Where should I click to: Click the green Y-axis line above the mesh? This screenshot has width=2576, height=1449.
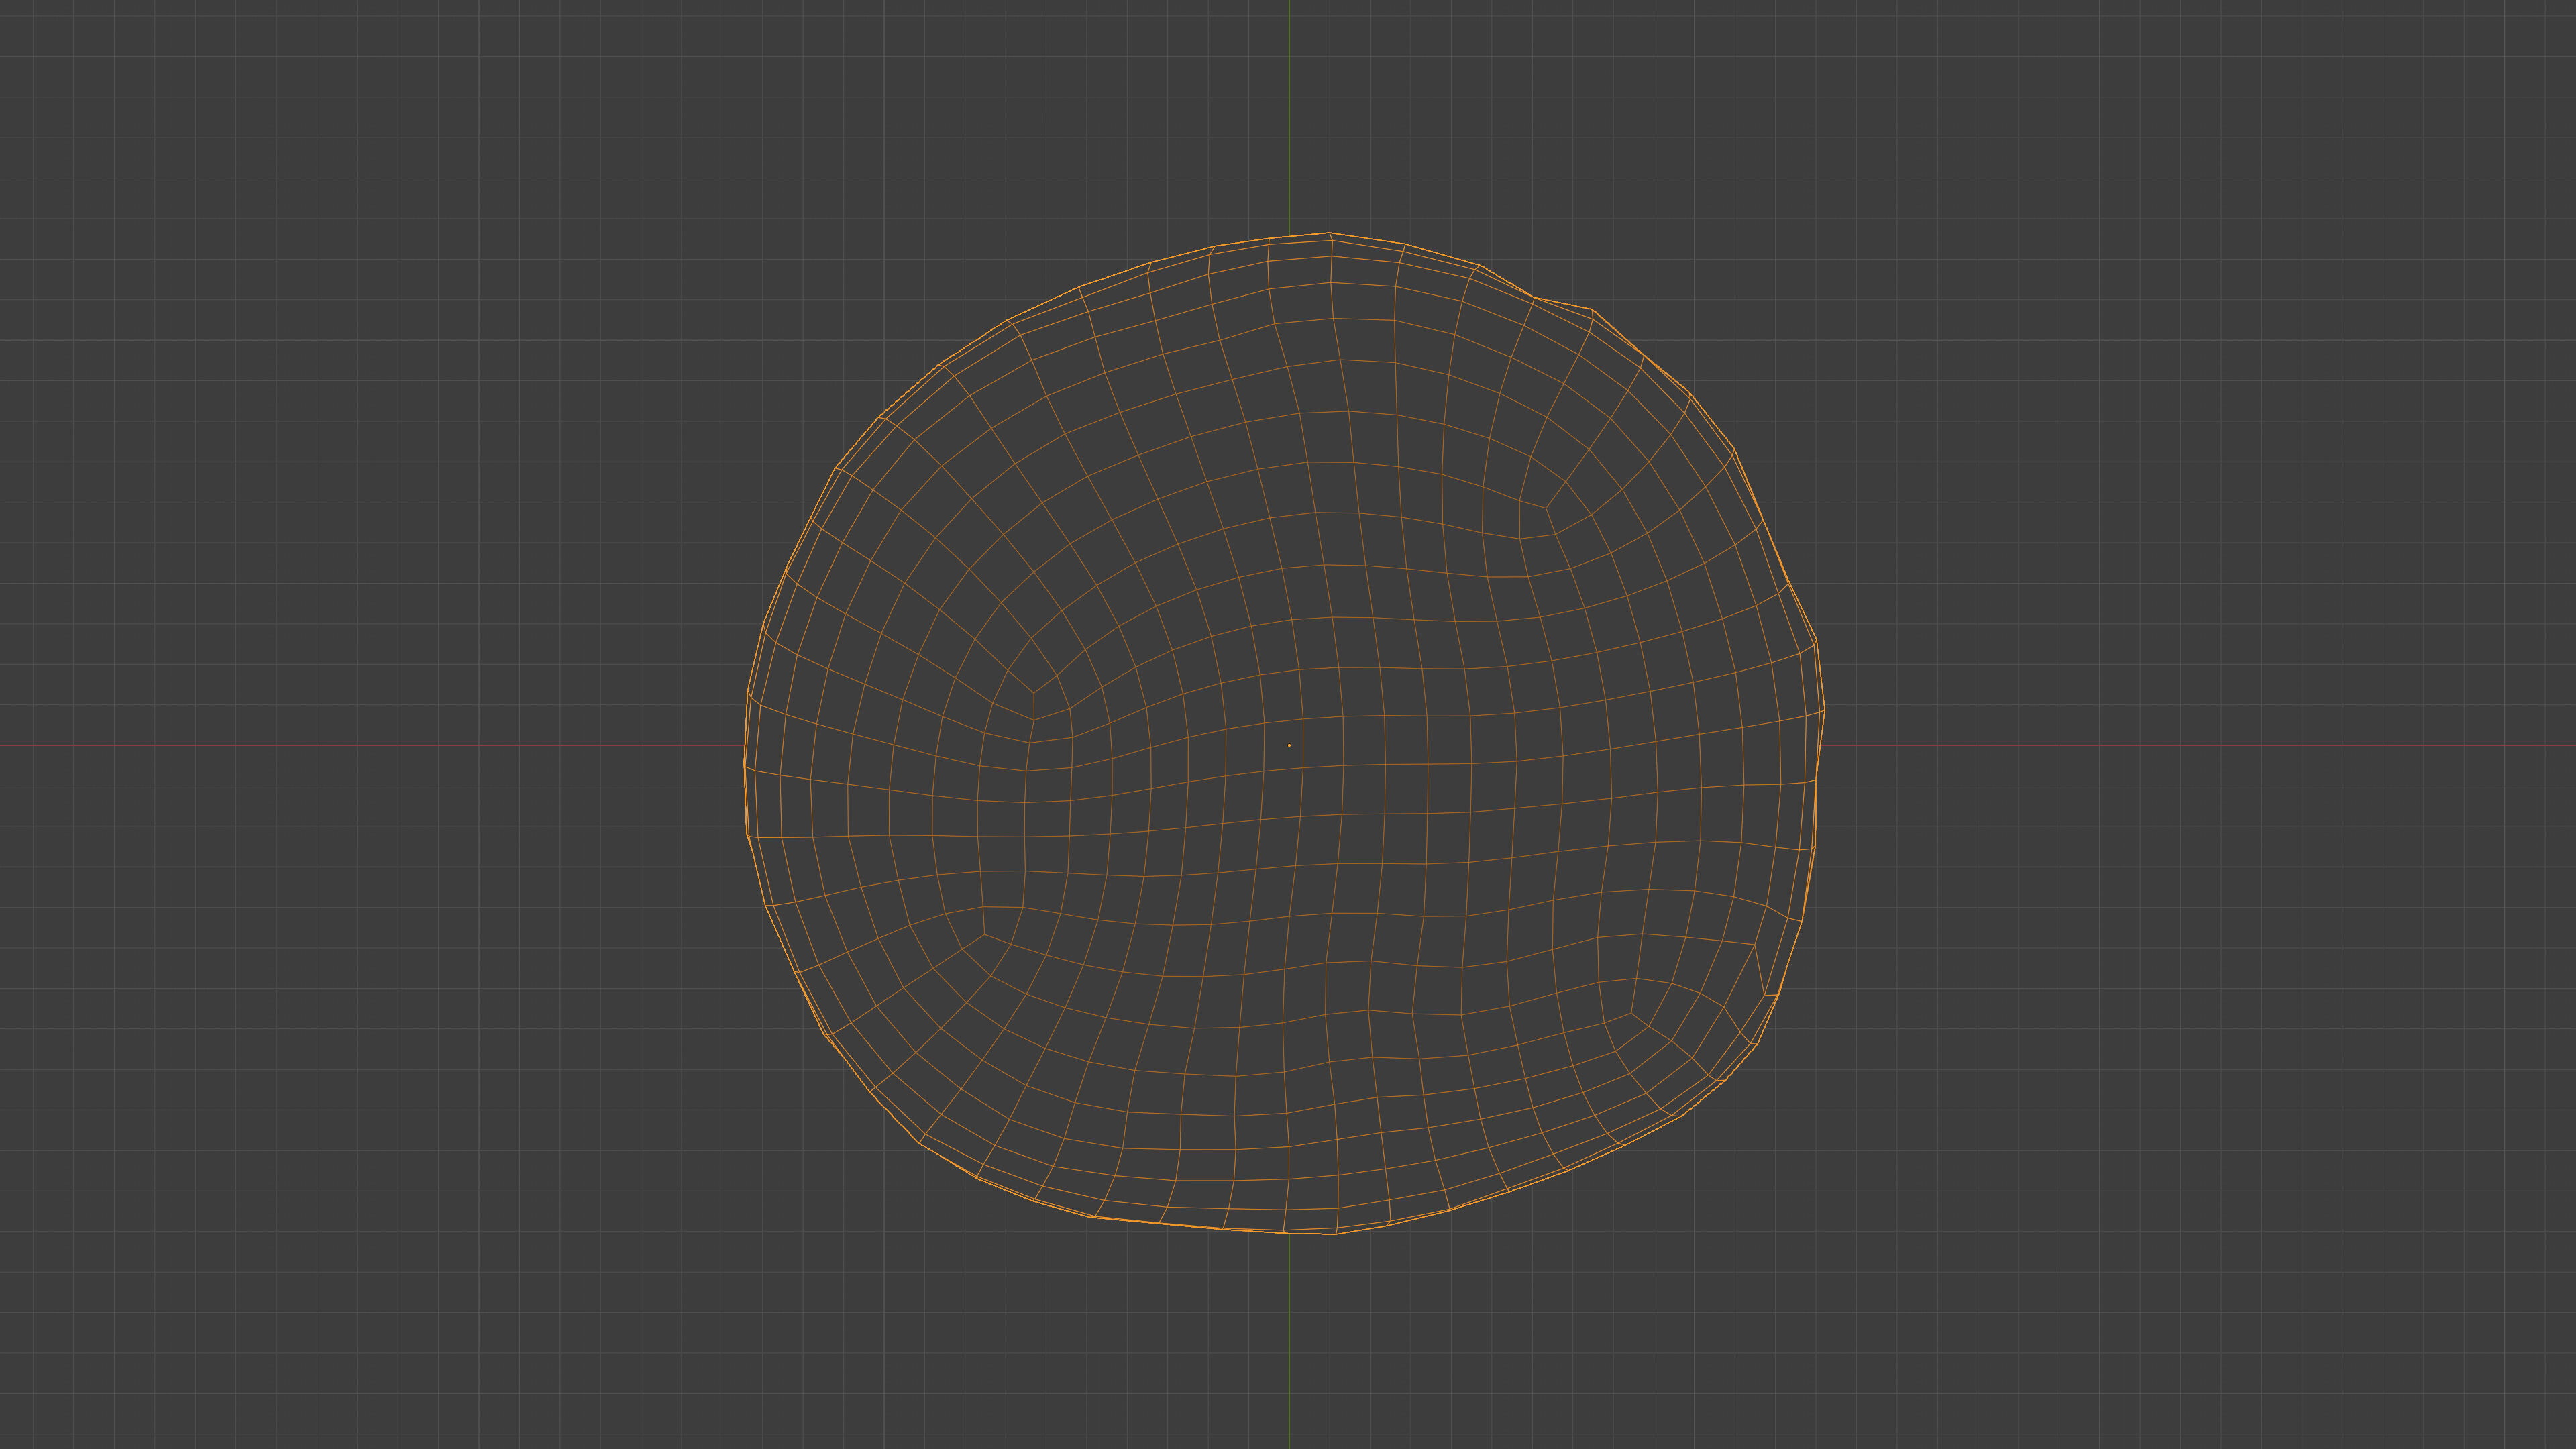(x=1289, y=110)
